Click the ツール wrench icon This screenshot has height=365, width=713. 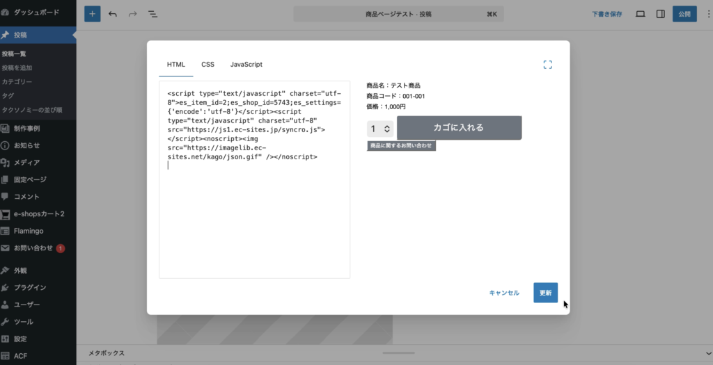tap(5, 322)
